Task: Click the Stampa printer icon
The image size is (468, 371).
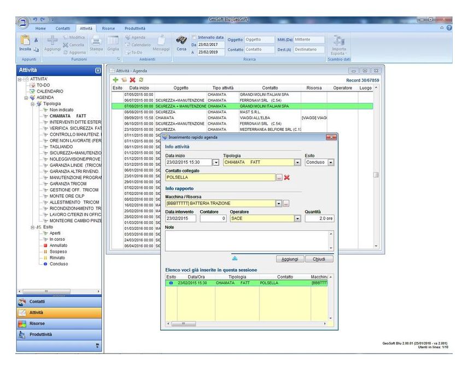Action: [96, 40]
